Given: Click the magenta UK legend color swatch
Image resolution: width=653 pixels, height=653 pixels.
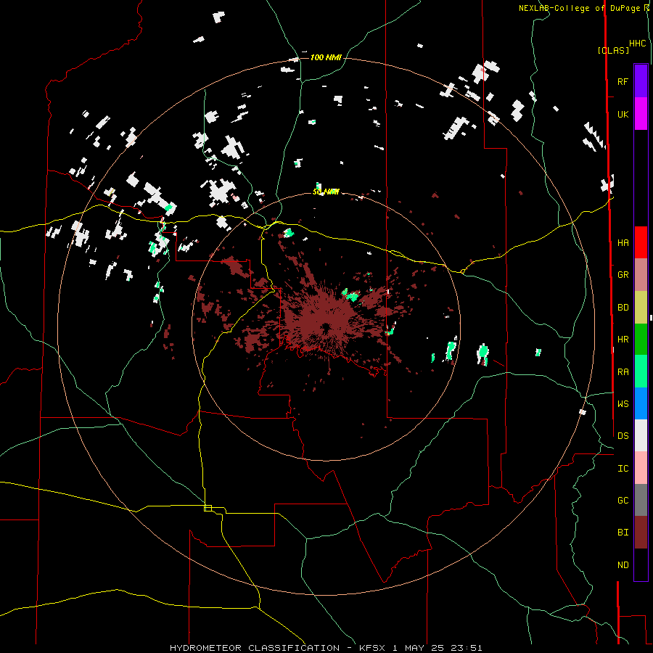Looking at the screenshot, I should coord(641,114).
